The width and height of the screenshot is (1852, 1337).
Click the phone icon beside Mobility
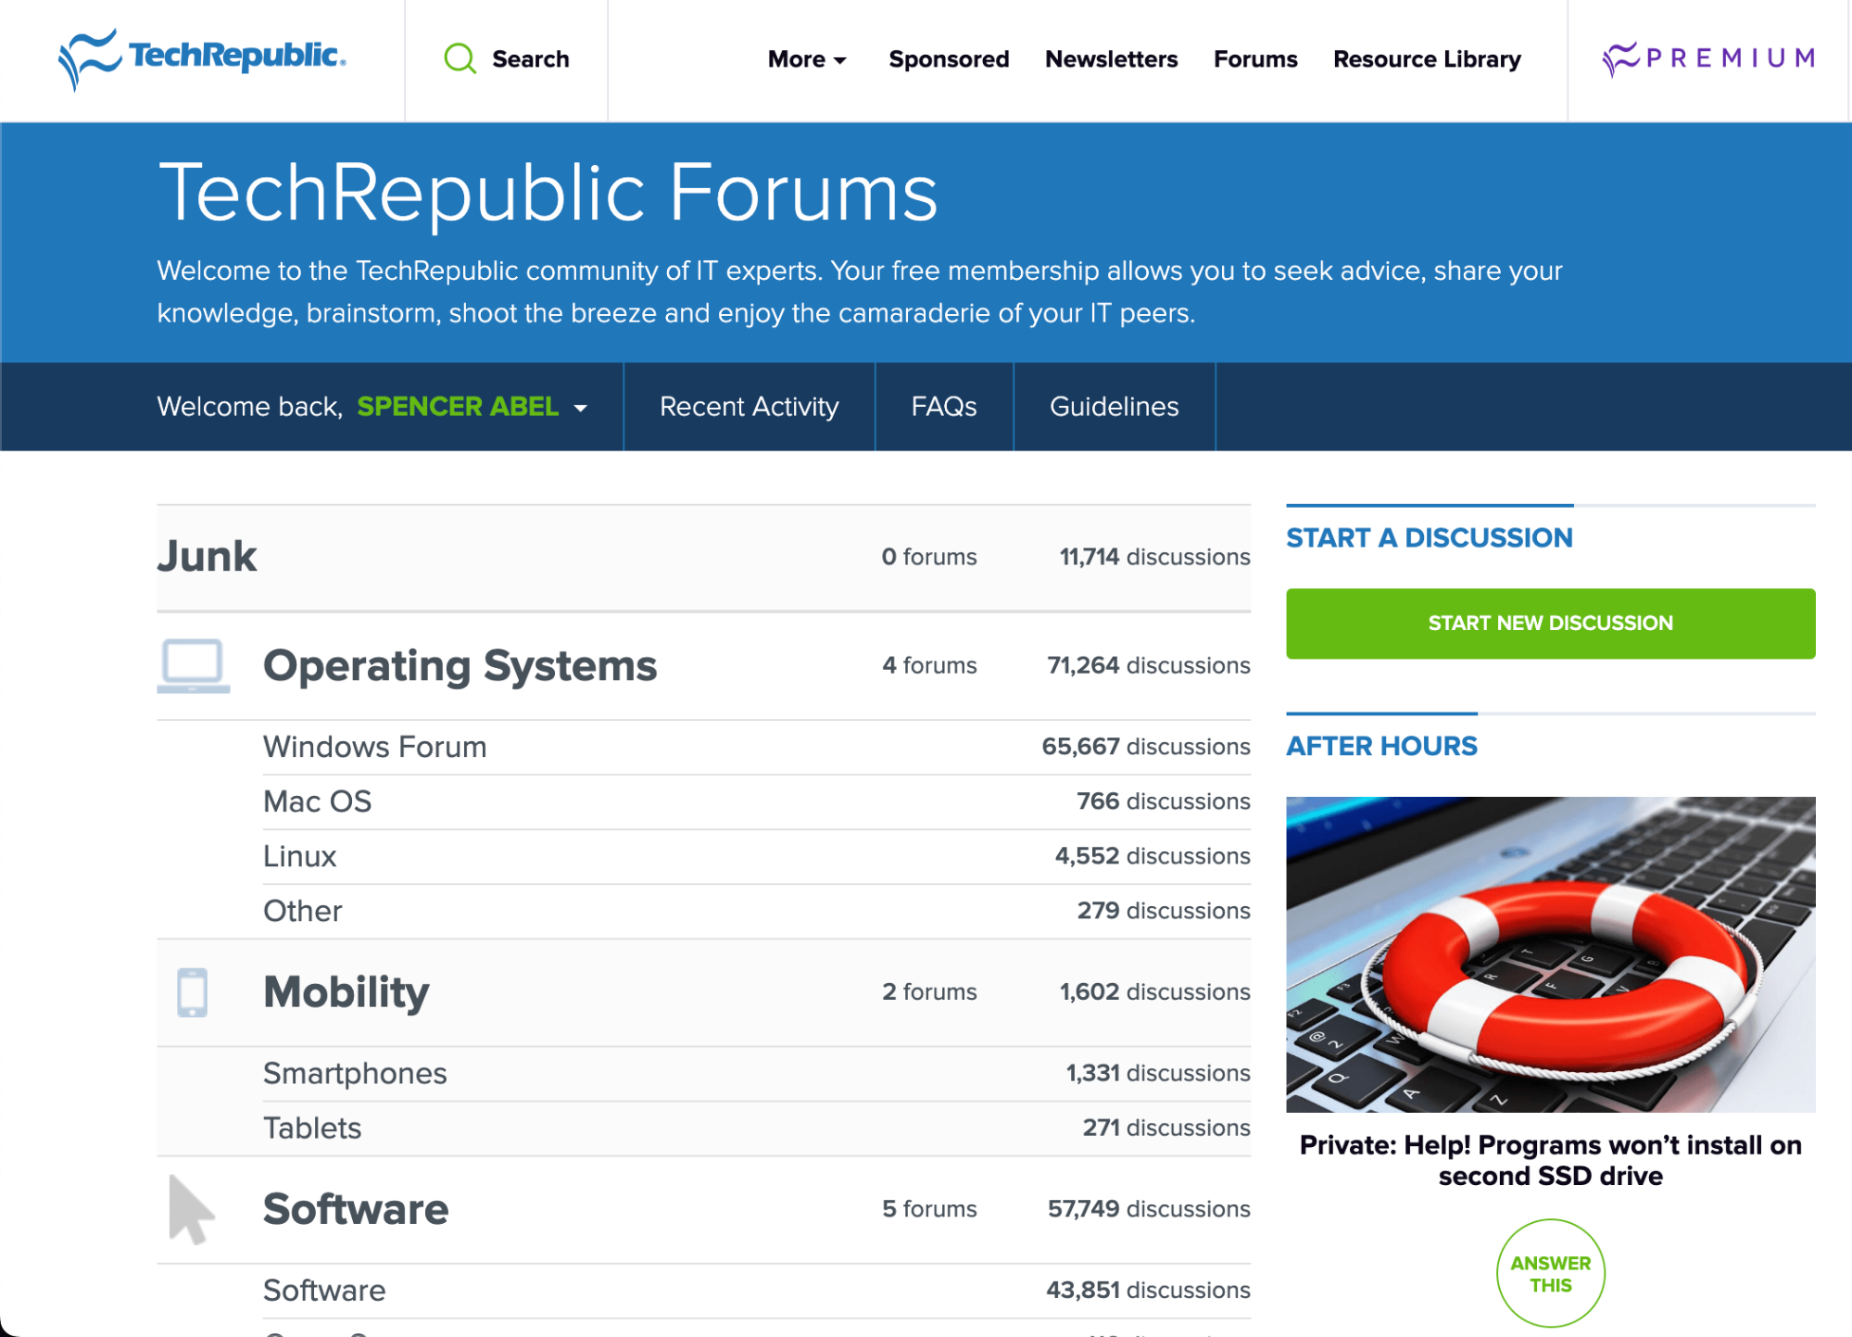point(192,992)
